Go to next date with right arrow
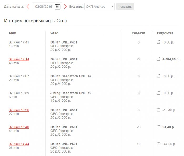This screenshot has width=184, height=156. click(65, 7)
